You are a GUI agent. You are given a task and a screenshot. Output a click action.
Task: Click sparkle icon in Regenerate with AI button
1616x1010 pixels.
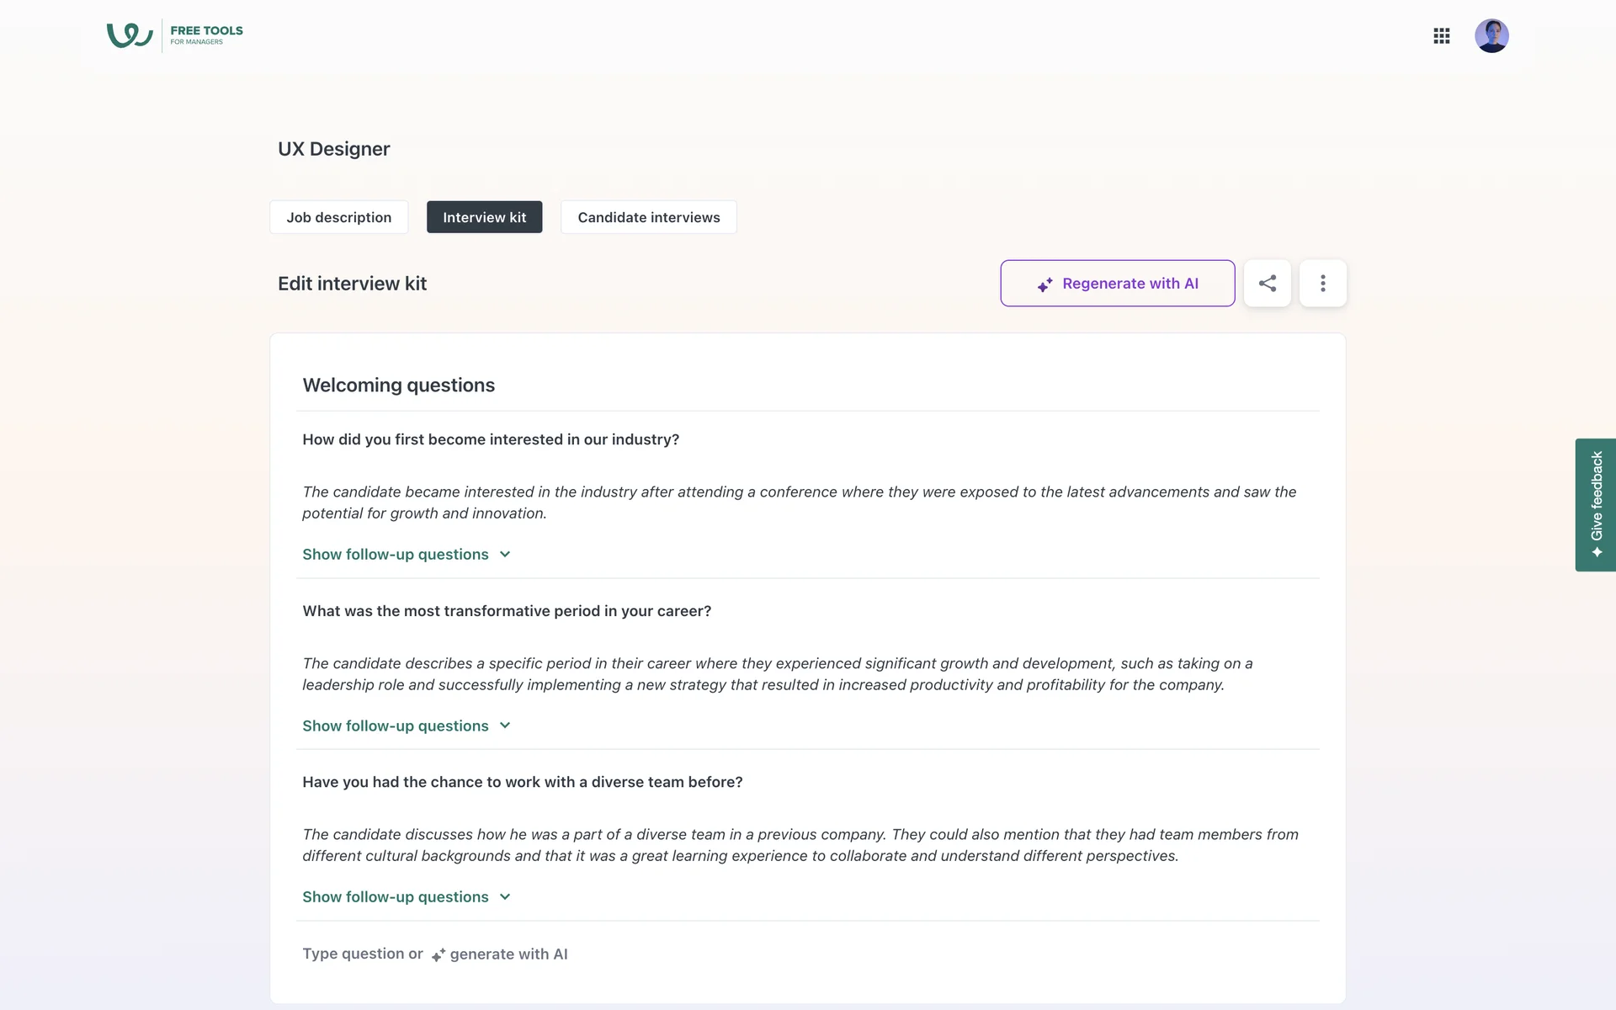(x=1045, y=285)
